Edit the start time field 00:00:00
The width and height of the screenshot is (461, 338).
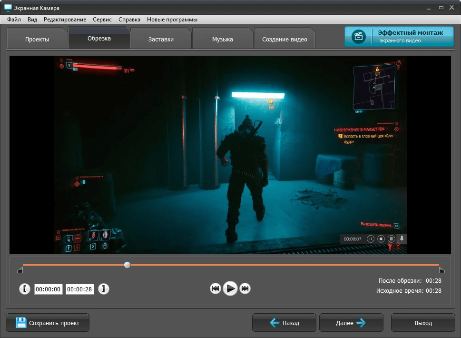[48, 289]
